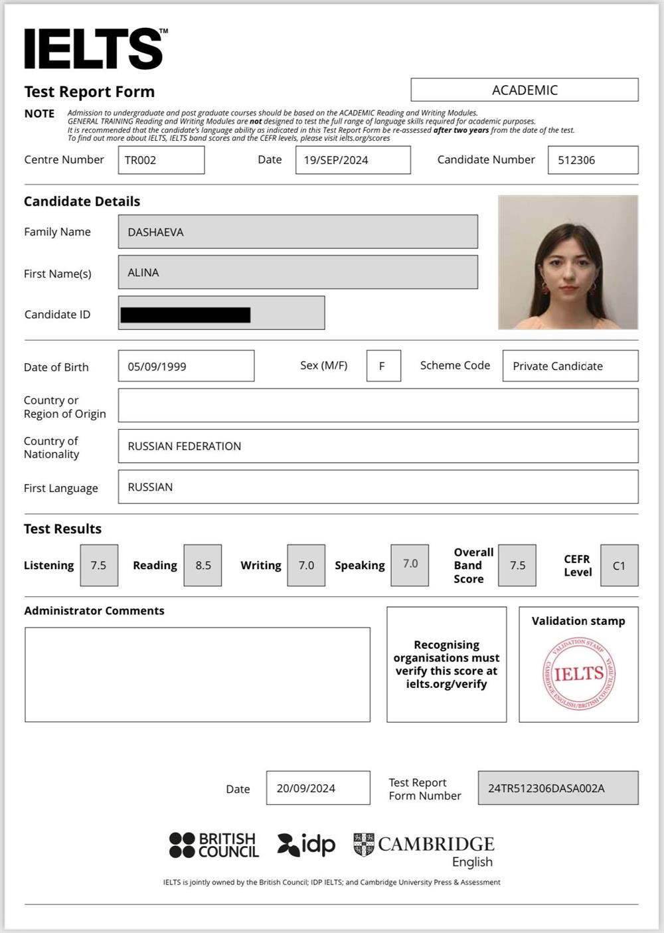Click the Test Report Form Number label

[x=425, y=789]
